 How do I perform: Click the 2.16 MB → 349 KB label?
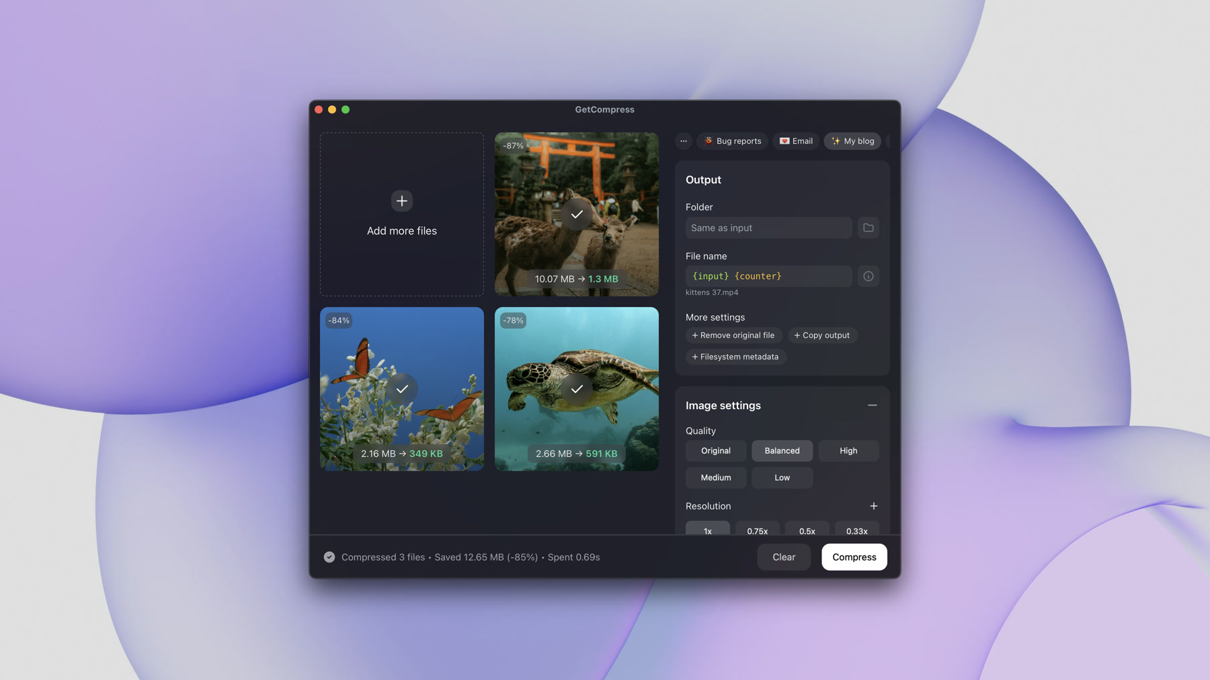click(x=401, y=454)
